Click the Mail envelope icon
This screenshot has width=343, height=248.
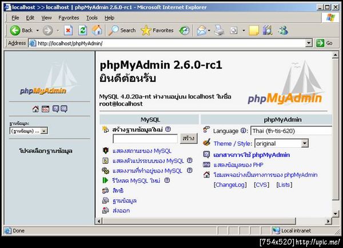[201, 30]
